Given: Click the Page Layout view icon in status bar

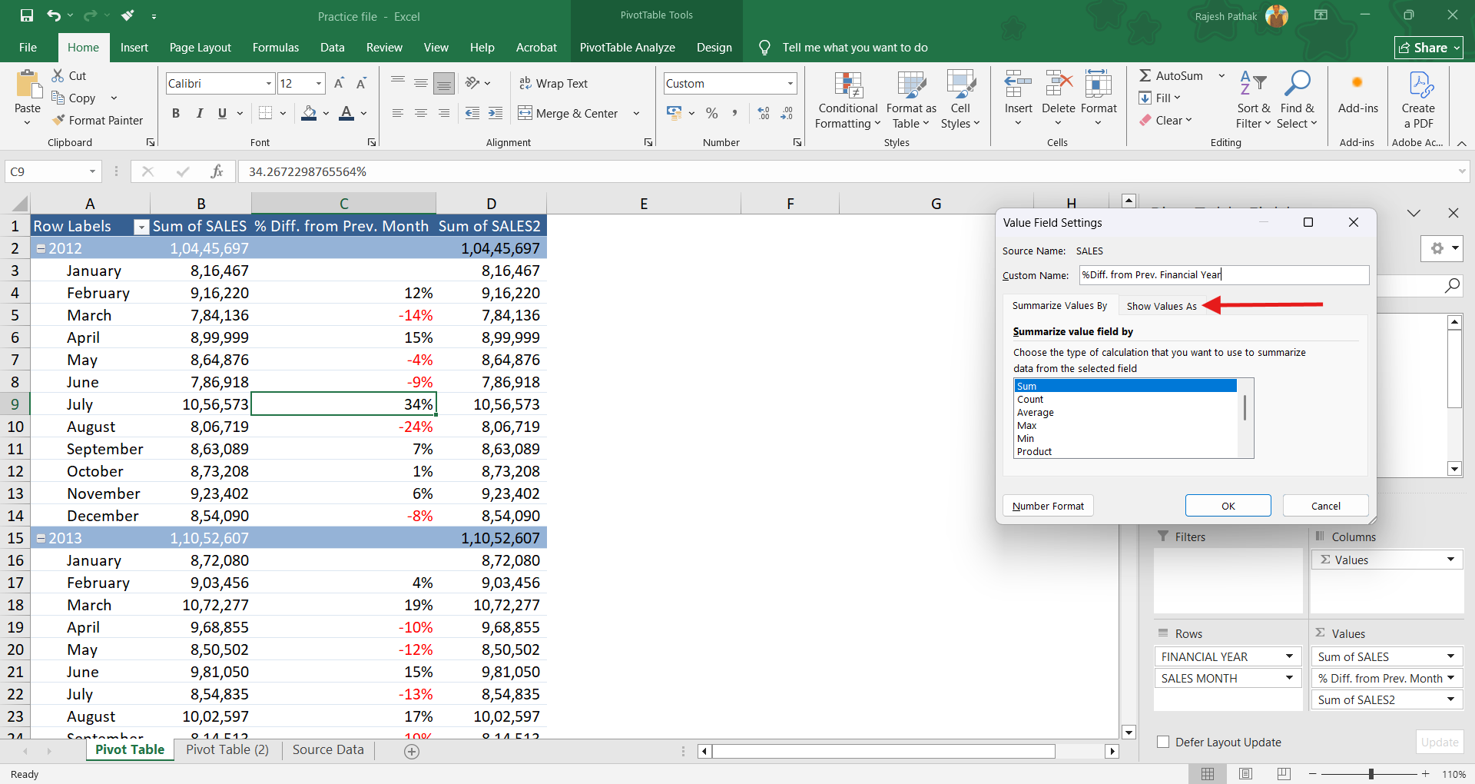Looking at the screenshot, I should [1245, 773].
